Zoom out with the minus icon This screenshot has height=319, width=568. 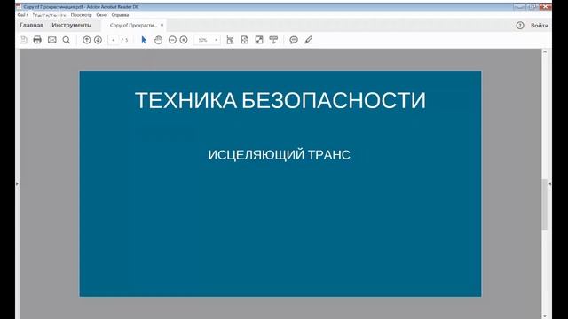[172, 40]
